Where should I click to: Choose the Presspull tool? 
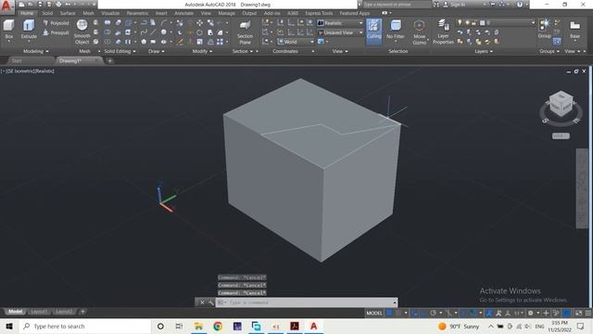click(x=56, y=33)
